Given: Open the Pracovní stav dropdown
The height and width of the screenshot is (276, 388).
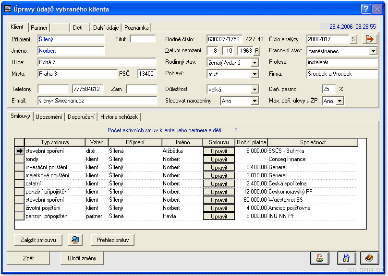Looking at the screenshot, I should pyautogui.click(x=373, y=51).
